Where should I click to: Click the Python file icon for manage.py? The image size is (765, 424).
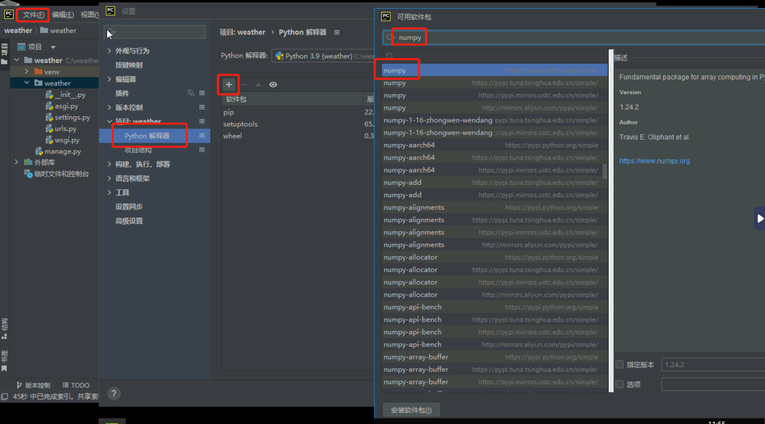click(x=39, y=151)
